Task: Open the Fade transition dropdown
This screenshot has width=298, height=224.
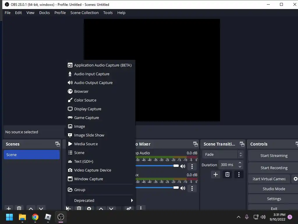Action: click(x=223, y=155)
